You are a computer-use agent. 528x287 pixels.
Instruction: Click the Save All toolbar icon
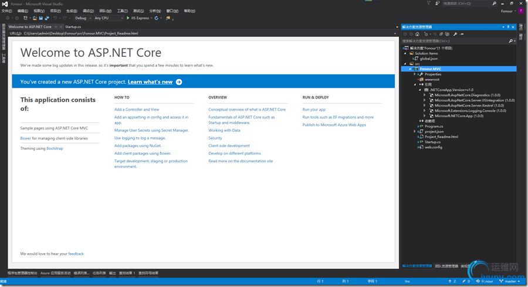[x=46, y=18]
